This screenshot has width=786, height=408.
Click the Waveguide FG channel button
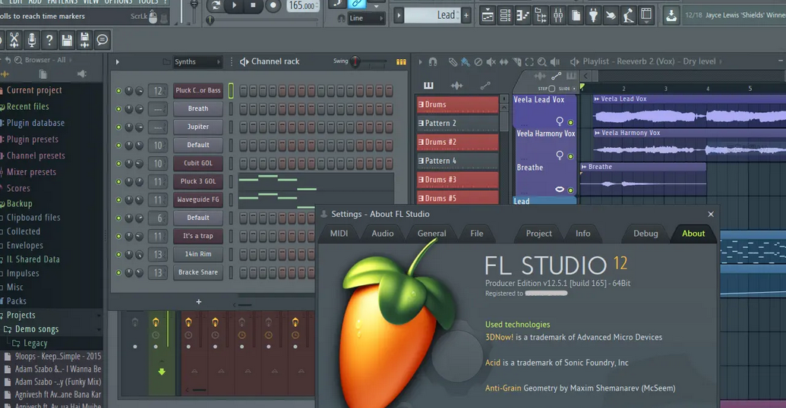198,199
